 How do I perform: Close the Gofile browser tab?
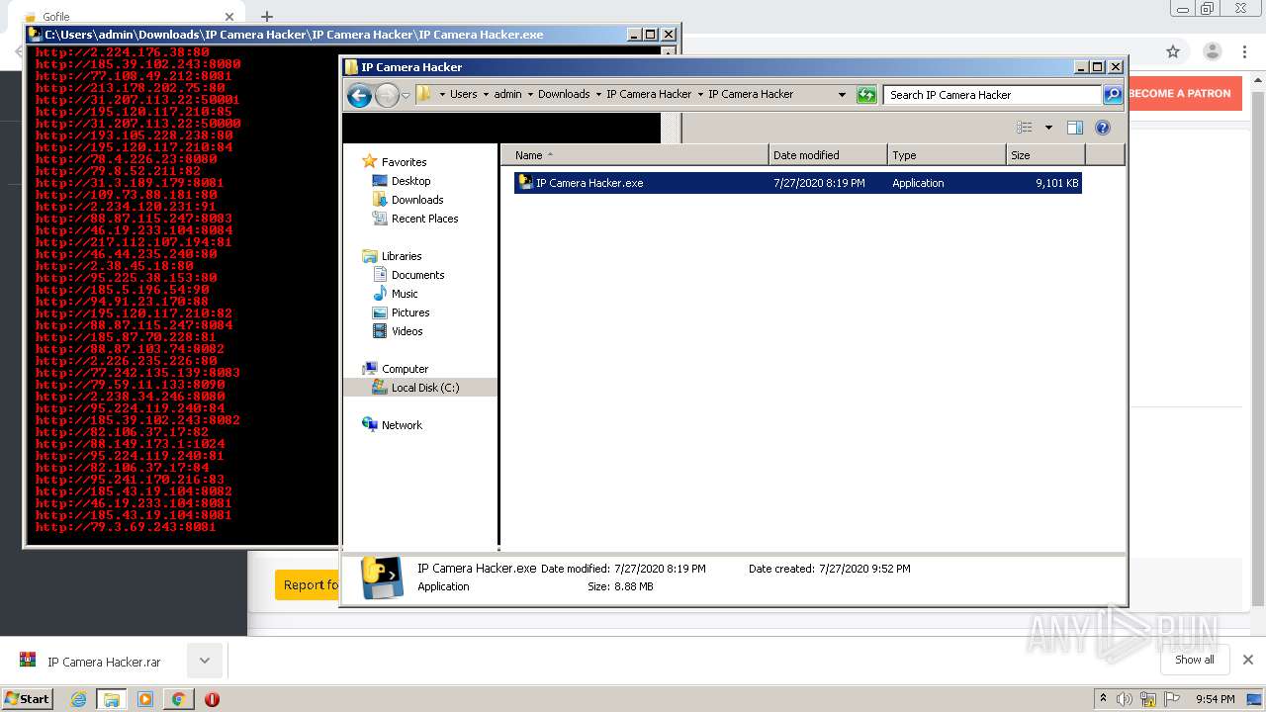pos(229,17)
